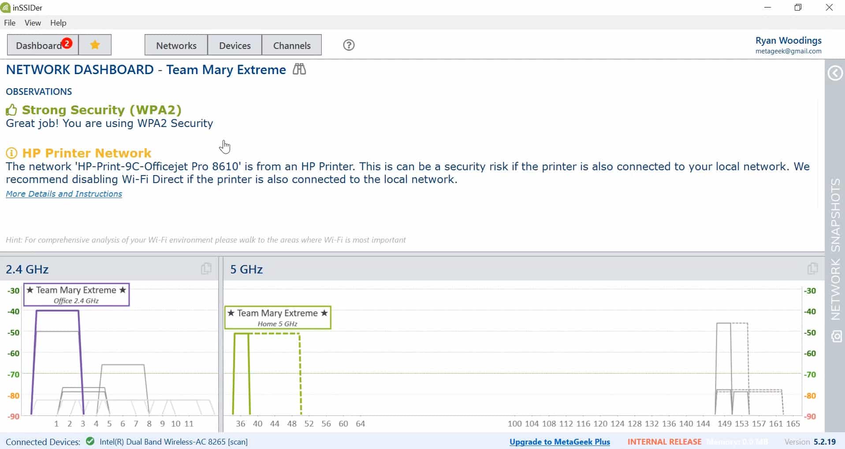The image size is (845, 449).
Task: Click channel 36 on the 5 GHz axis
Action: (240, 424)
